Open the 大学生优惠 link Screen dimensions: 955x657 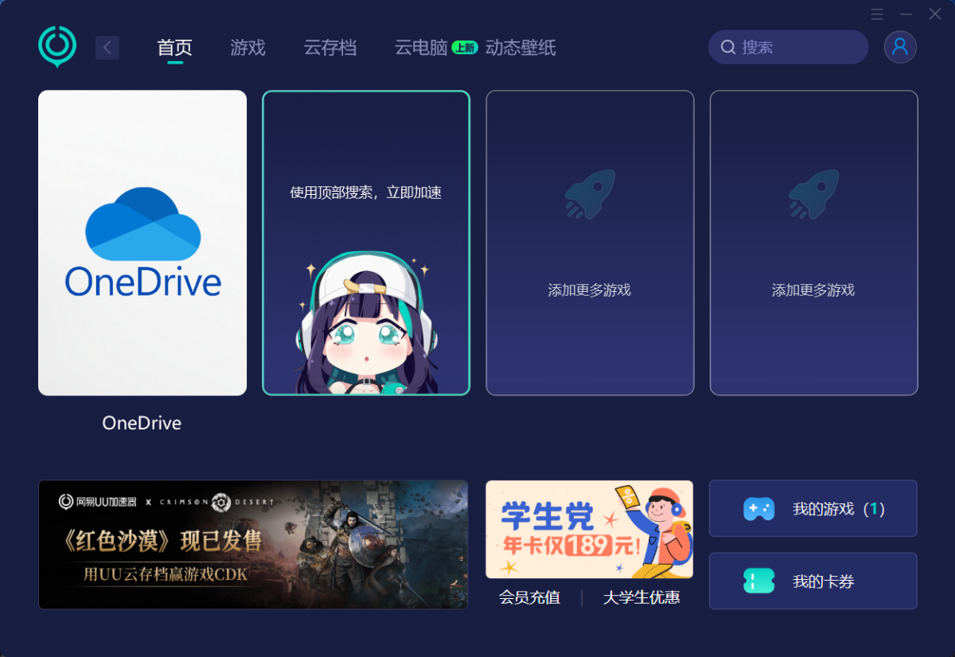(x=641, y=597)
